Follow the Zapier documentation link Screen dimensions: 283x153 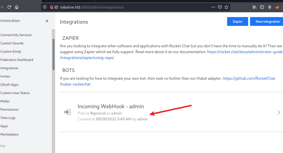tap(245, 52)
